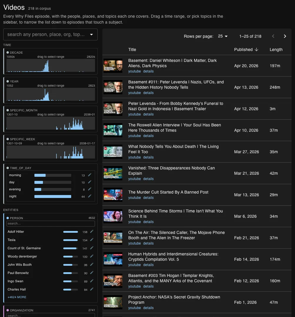Open details for What Nobody Tells You About Death
The height and width of the screenshot is (317, 295).
pos(148,157)
